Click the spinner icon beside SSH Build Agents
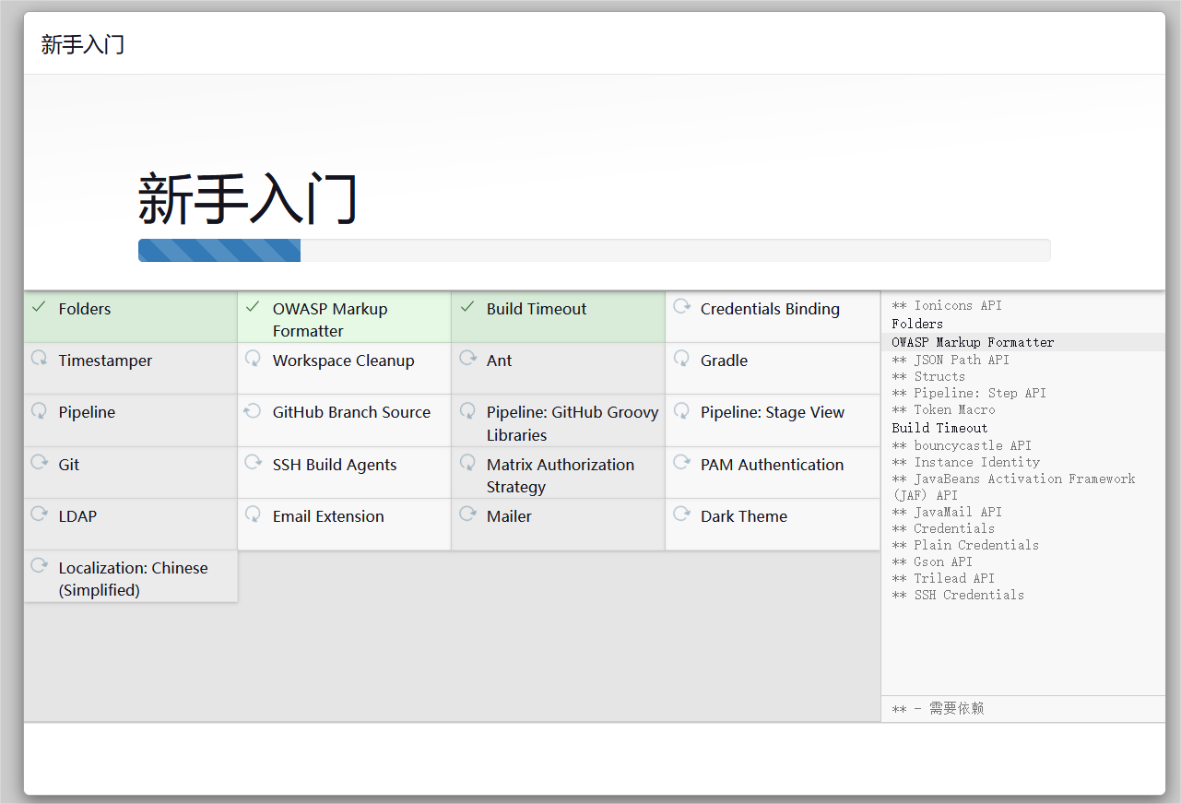The image size is (1181, 804). point(254,462)
